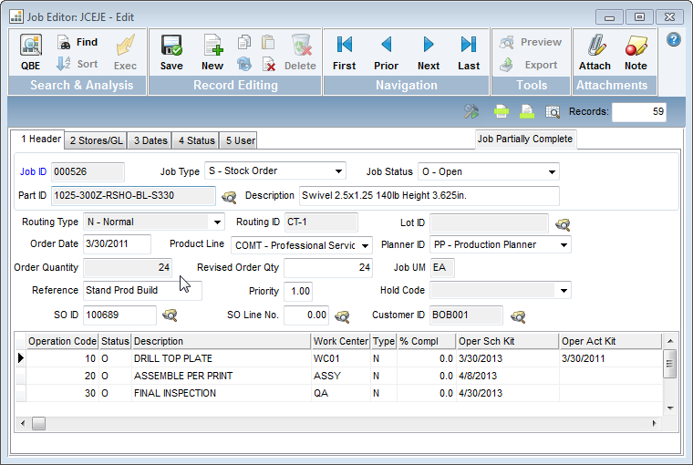The width and height of the screenshot is (693, 465).
Task: Click the Job Partially Complete indicator
Action: (525, 139)
